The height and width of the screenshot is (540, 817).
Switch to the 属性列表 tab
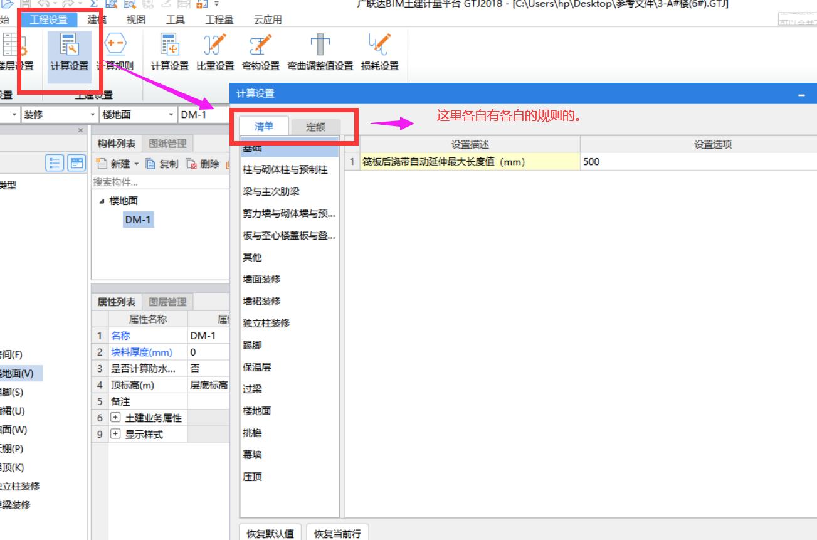tap(116, 302)
